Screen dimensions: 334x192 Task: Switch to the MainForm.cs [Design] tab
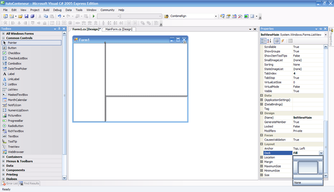(119, 30)
